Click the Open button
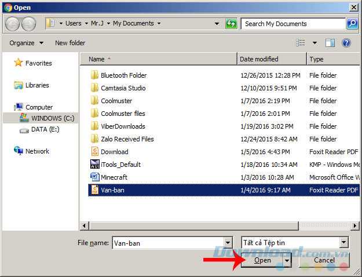362x277 pixels. pos(262,260)
